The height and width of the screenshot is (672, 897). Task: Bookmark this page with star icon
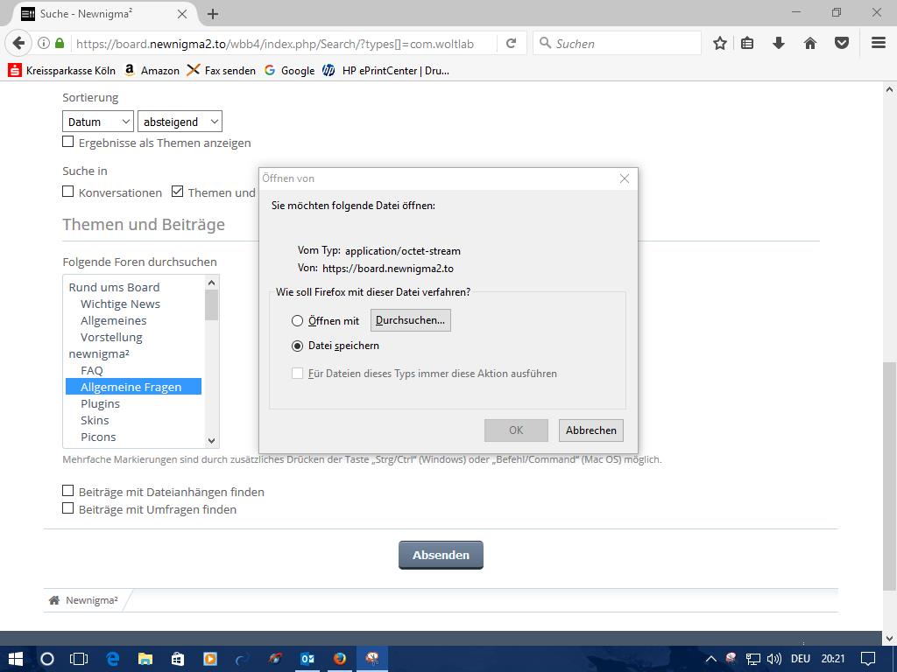click(x=720, y=43)
